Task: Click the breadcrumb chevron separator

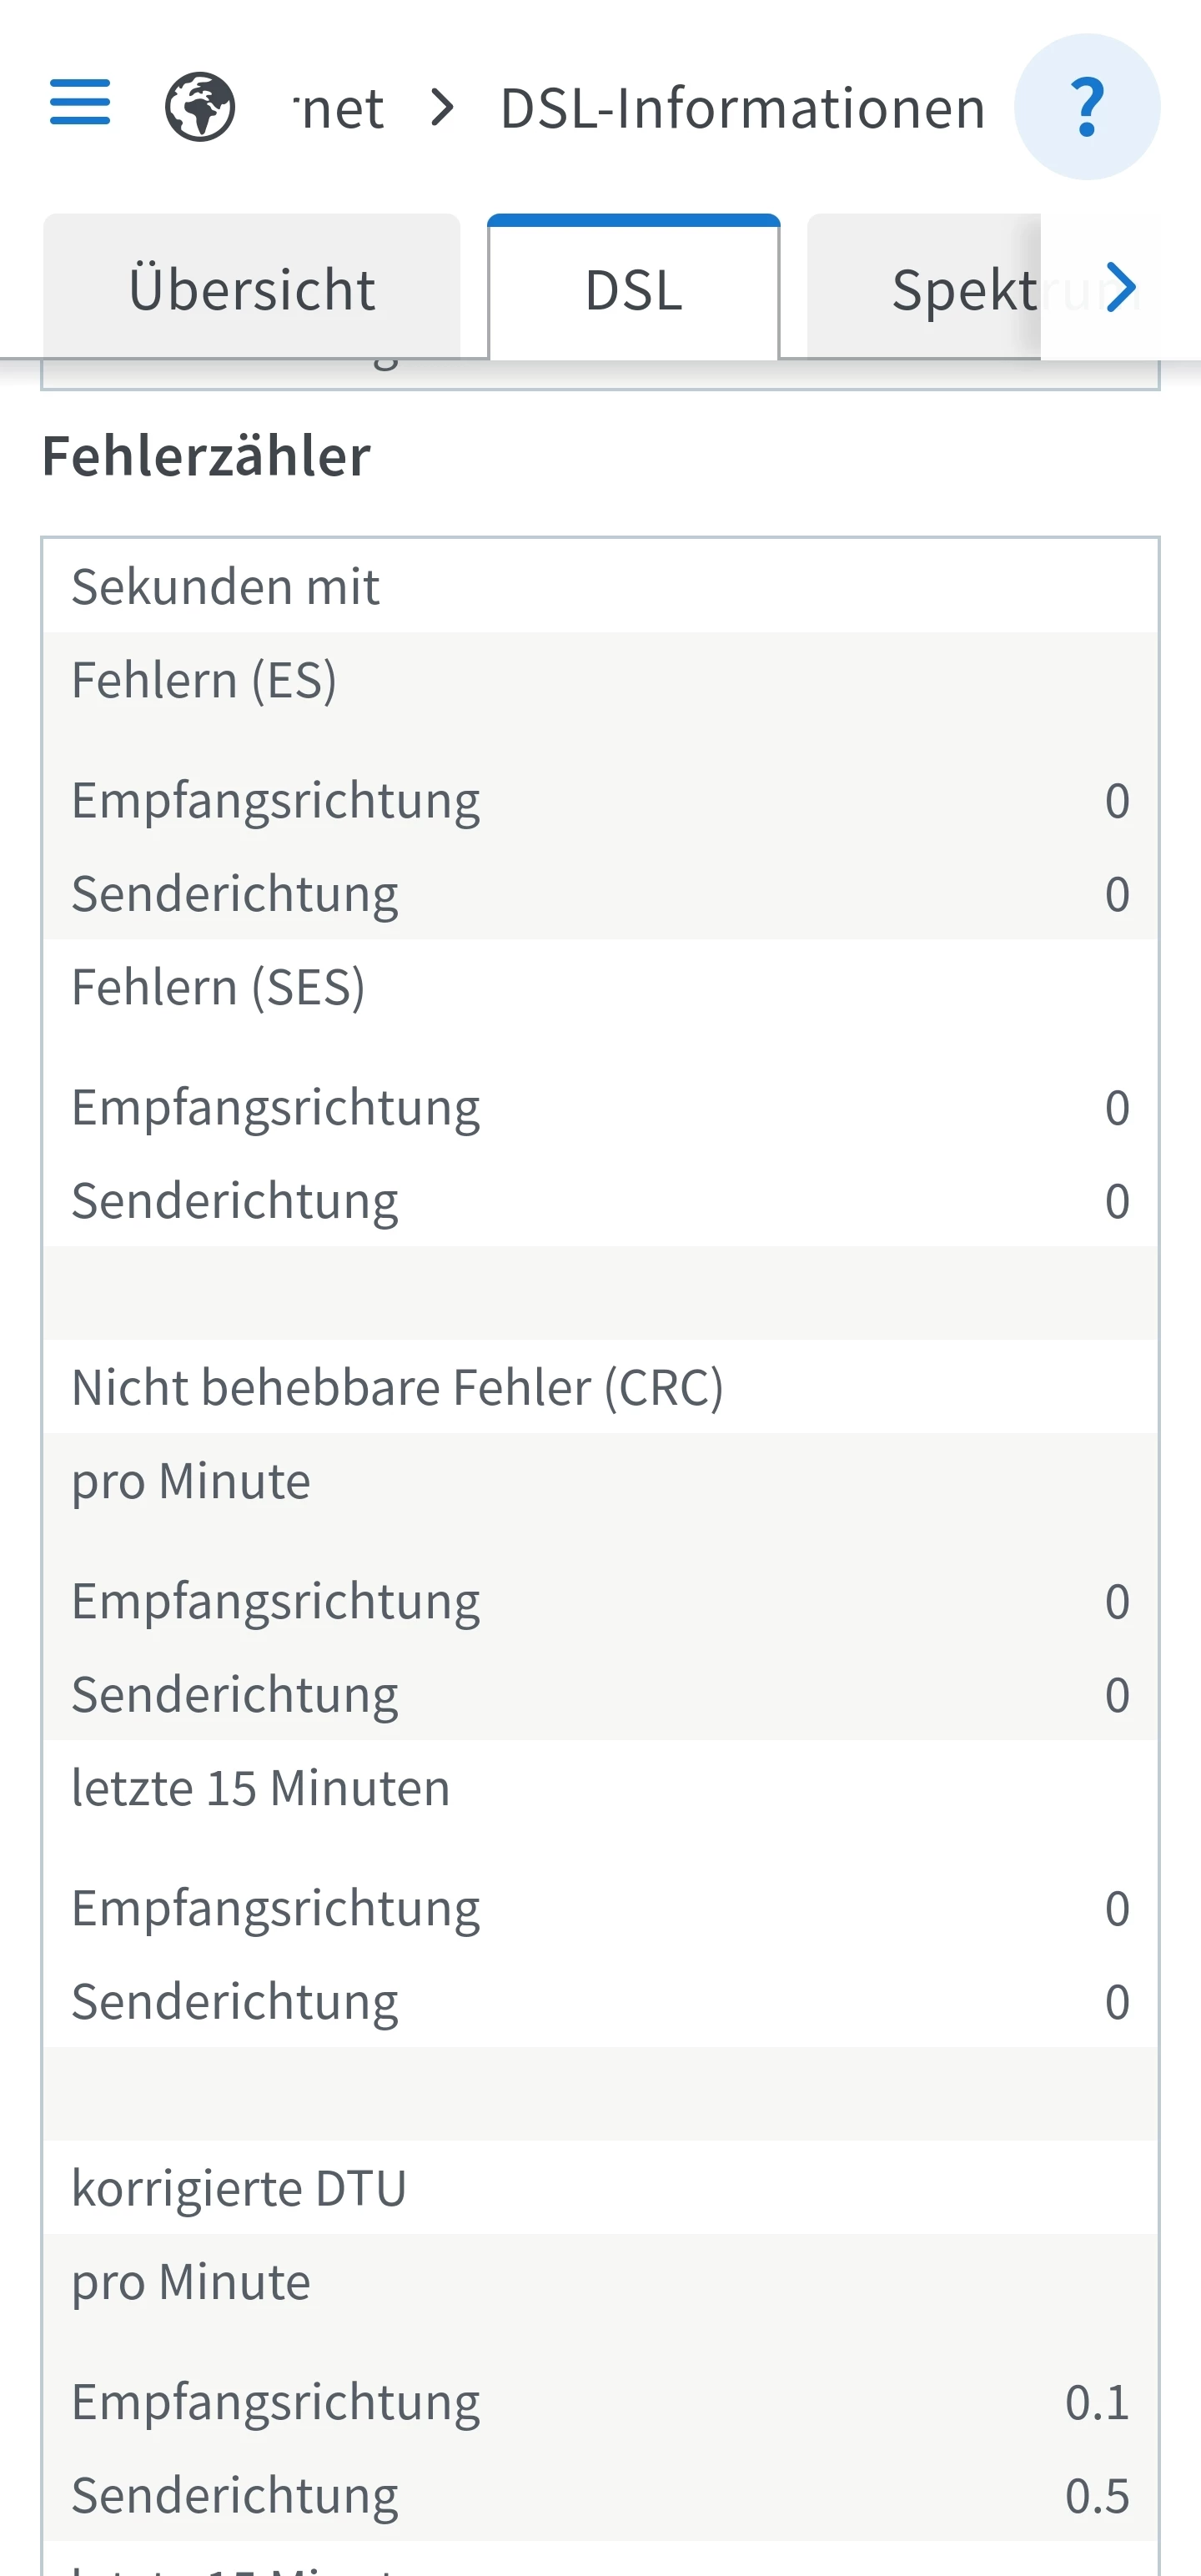Action: [442, 107]
